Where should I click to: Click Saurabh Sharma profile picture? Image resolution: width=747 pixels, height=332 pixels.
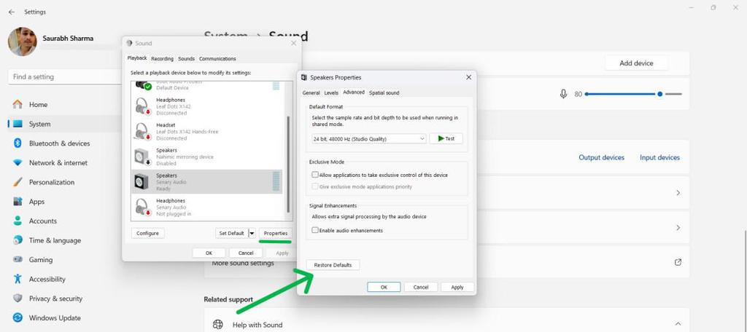click(23, 41)
